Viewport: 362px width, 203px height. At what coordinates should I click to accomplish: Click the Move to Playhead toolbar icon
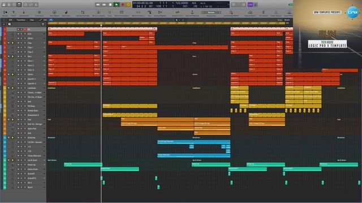point(192,13)
